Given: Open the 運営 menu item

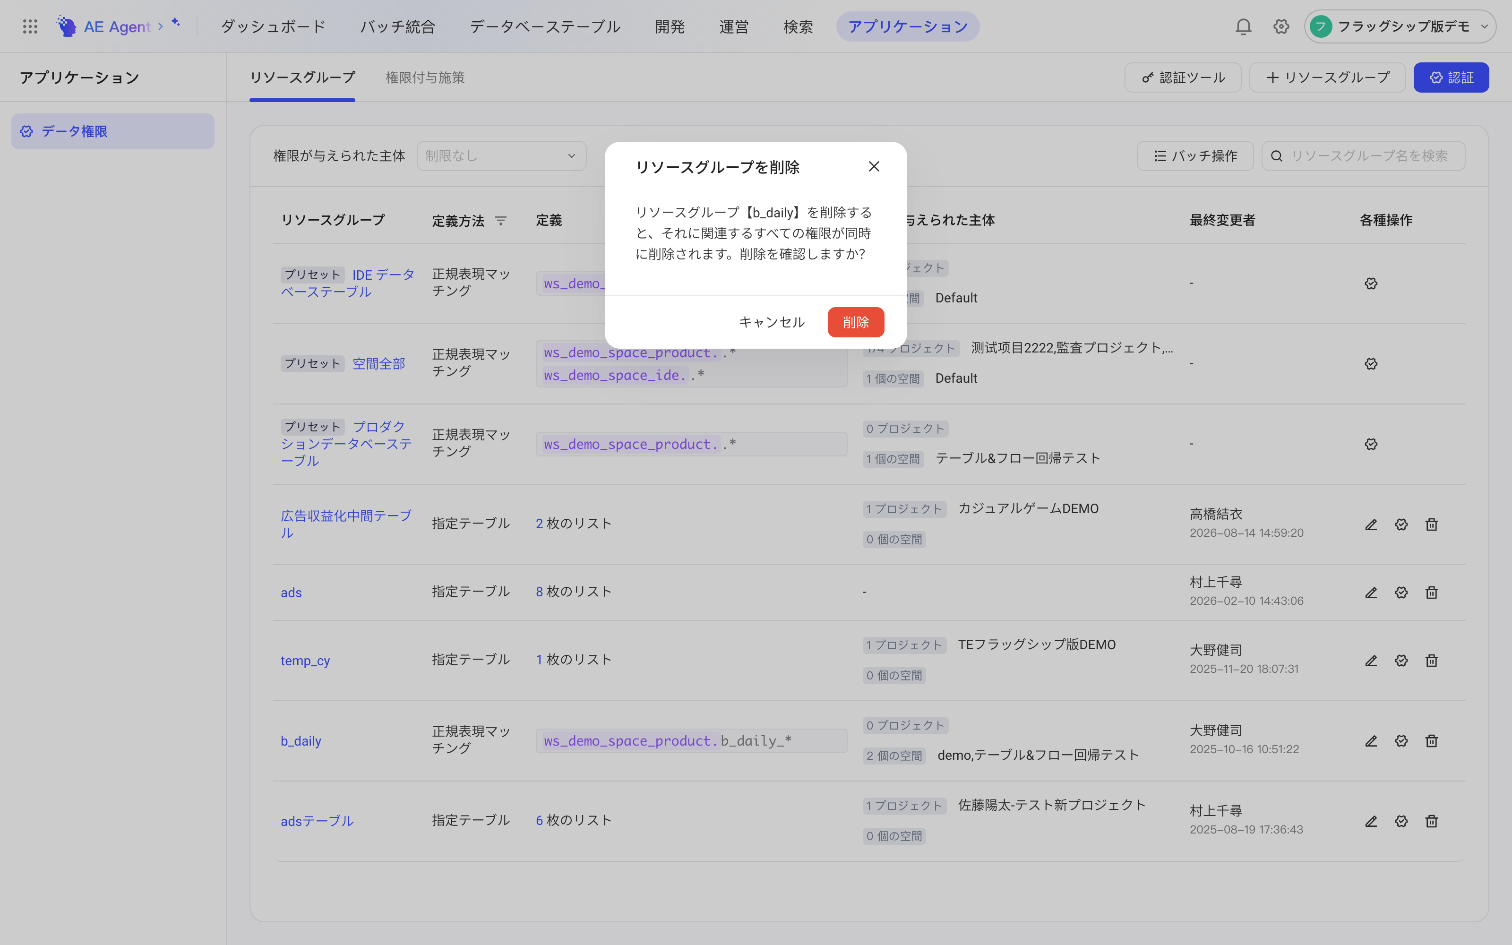Looking at the screenshot, I should coord(733,26).
